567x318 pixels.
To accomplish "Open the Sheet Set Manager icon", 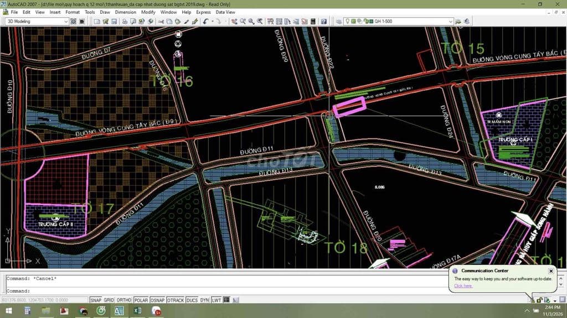I will coord(296,22).
